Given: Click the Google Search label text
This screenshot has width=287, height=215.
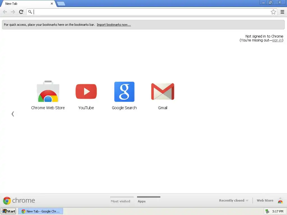Looking at the screenshot, I should pyautogui.click(x=124, y=108).
